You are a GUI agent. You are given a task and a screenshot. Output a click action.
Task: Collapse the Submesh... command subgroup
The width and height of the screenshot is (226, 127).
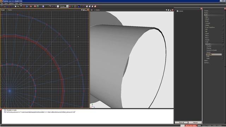pos(208,44)
